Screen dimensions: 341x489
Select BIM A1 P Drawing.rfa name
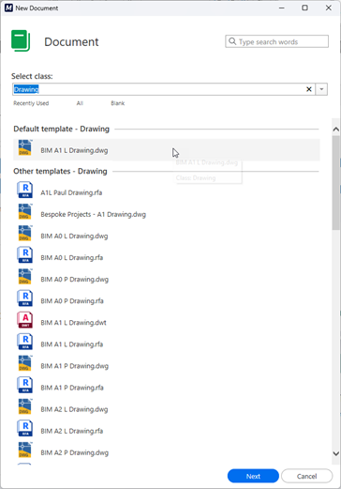tap(72, 388)
